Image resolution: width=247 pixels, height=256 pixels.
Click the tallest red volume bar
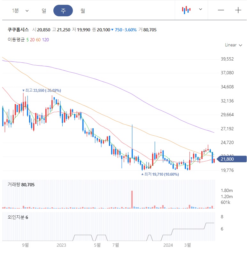click(x=132, y=199)
